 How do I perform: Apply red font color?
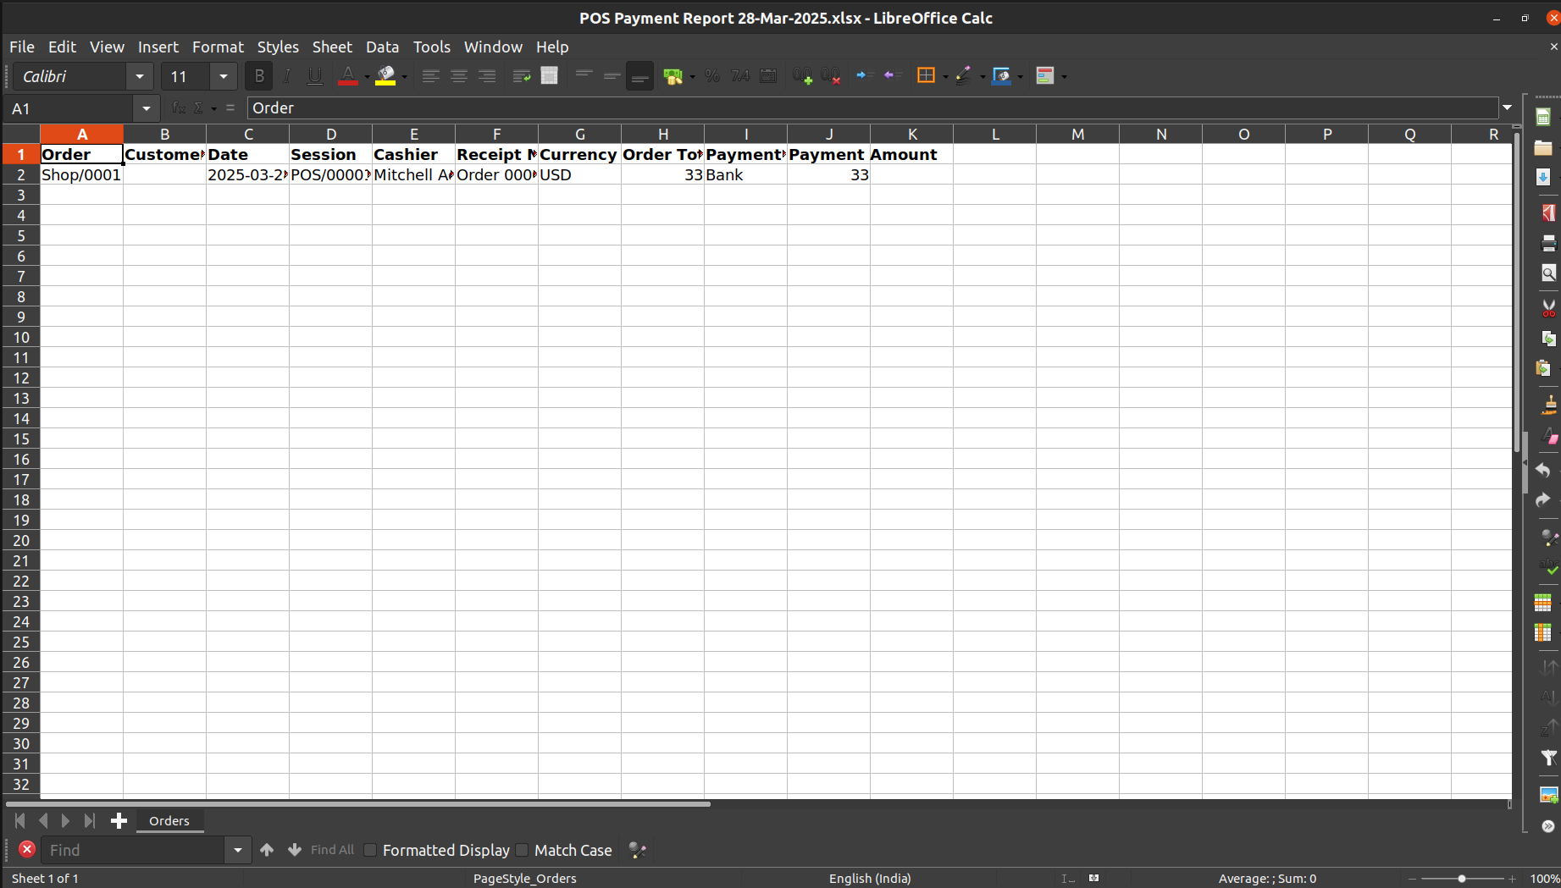pyautogui.click(x=347, y=76)
